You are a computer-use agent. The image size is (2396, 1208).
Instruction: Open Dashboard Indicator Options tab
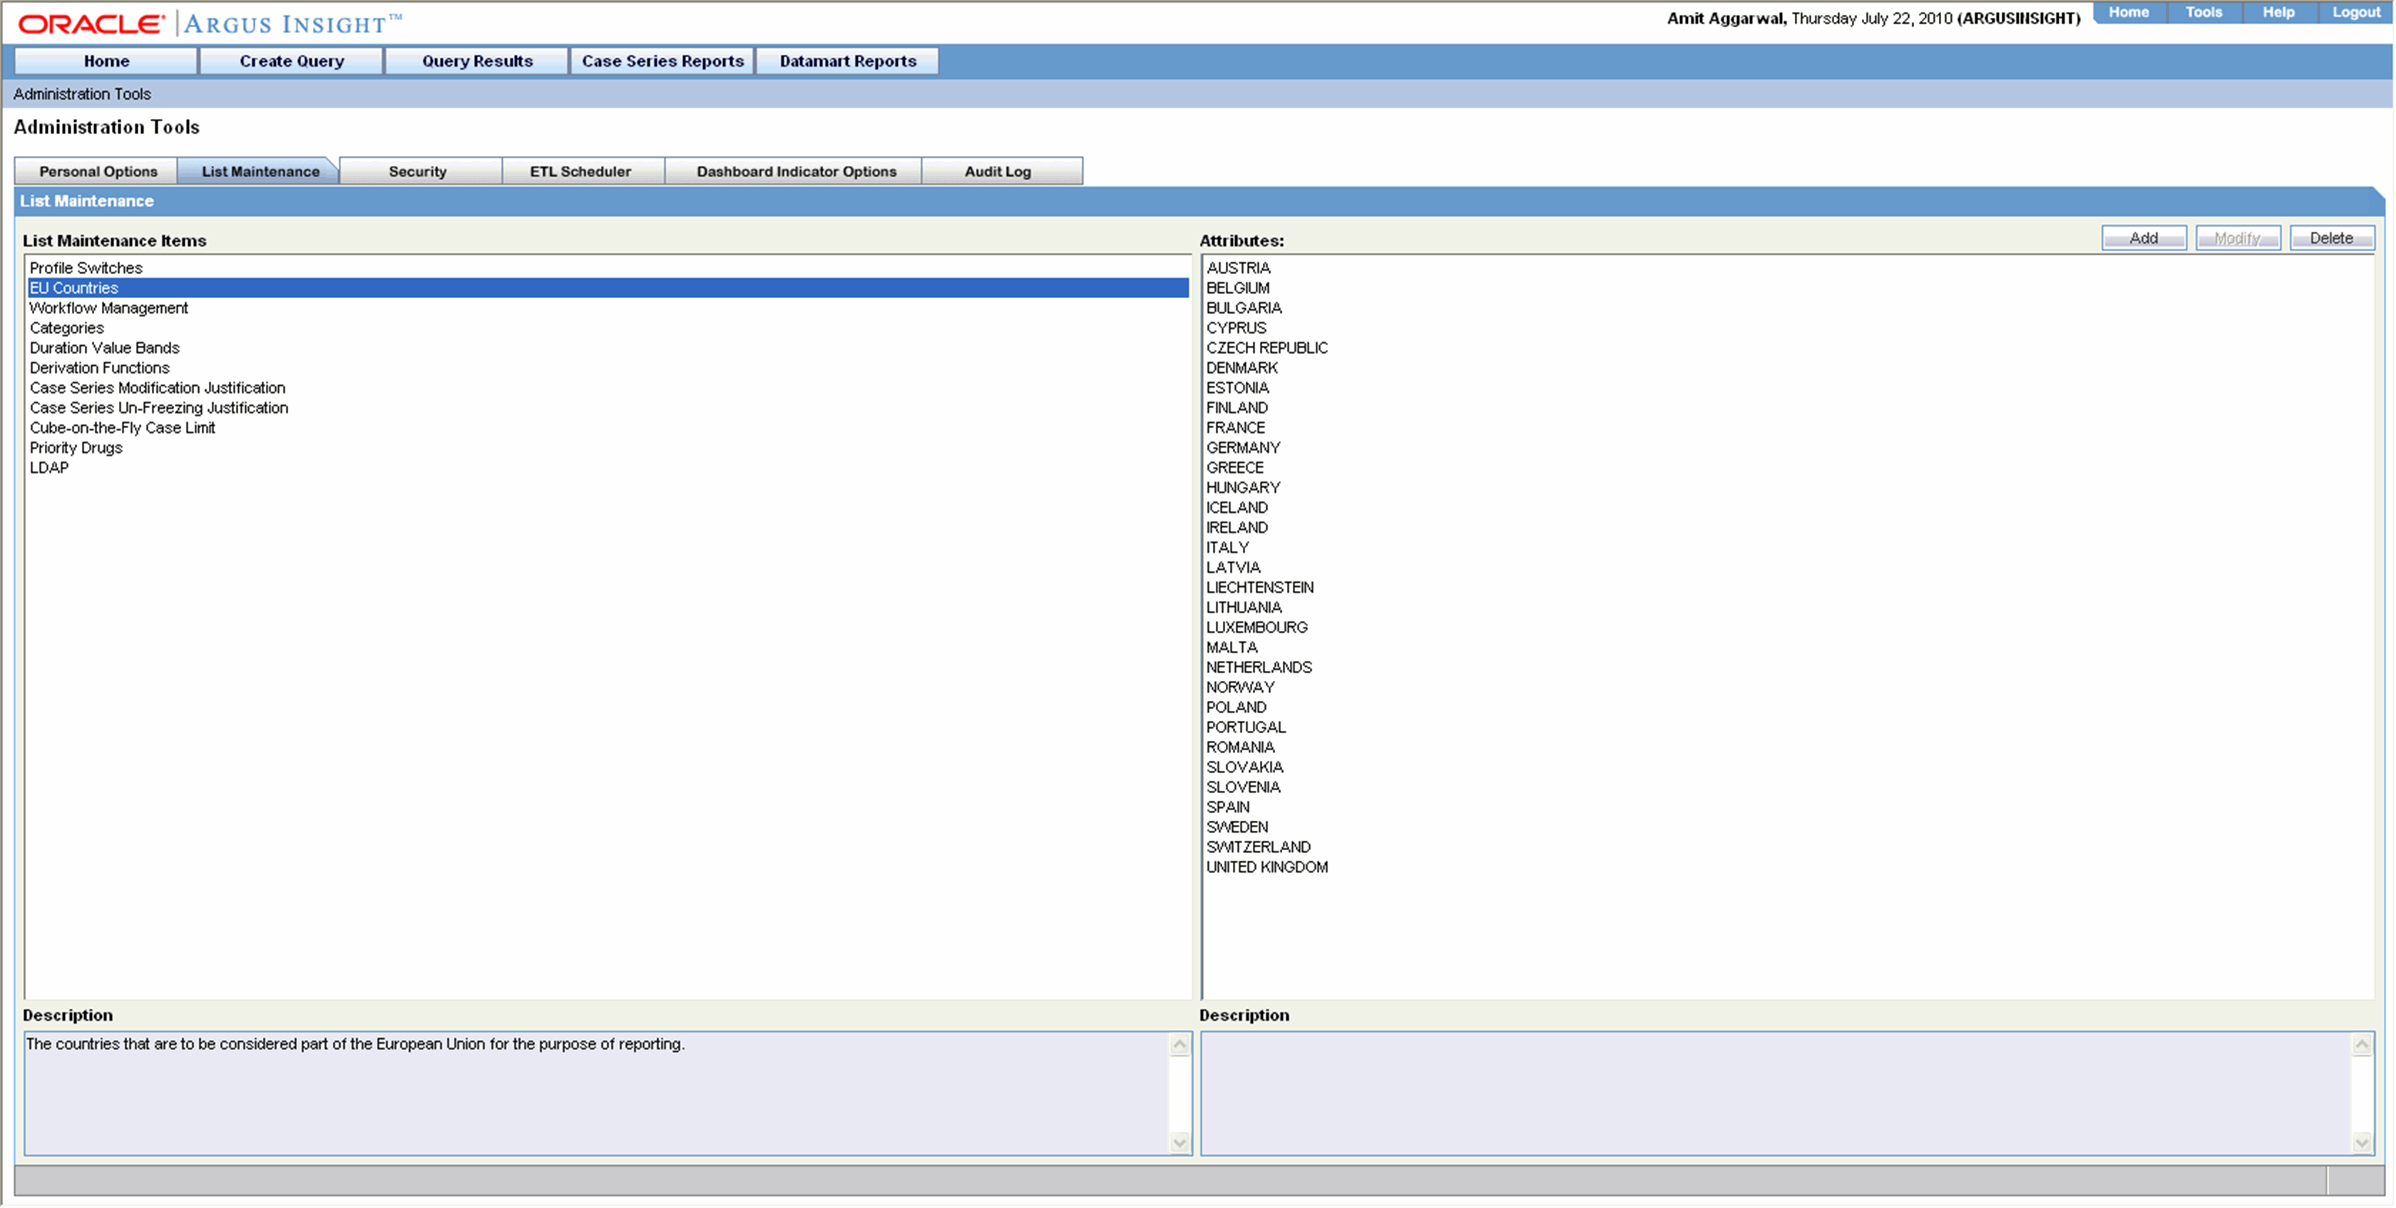796,171
